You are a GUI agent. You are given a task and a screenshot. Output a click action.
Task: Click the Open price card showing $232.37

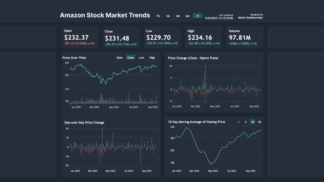80,37
